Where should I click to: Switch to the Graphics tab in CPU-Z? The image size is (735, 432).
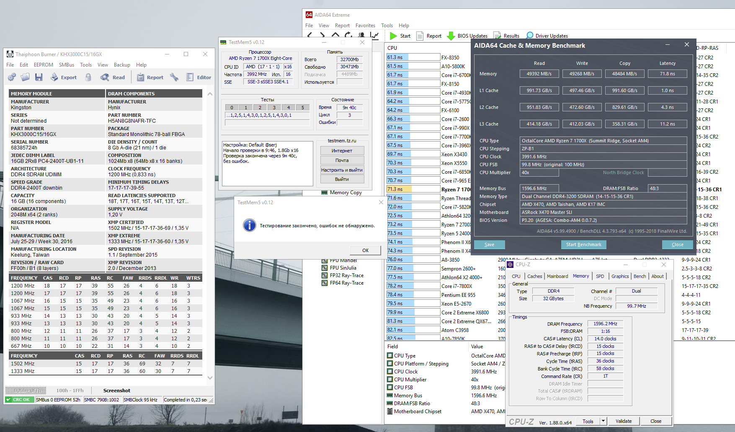(x=620, y=276)
